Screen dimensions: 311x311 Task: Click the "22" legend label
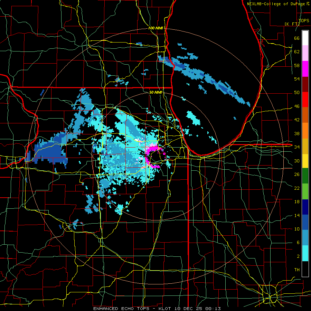click(x=297, y=188)
